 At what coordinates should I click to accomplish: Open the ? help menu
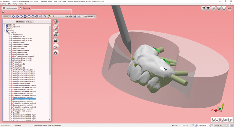(x=25, y=4)
